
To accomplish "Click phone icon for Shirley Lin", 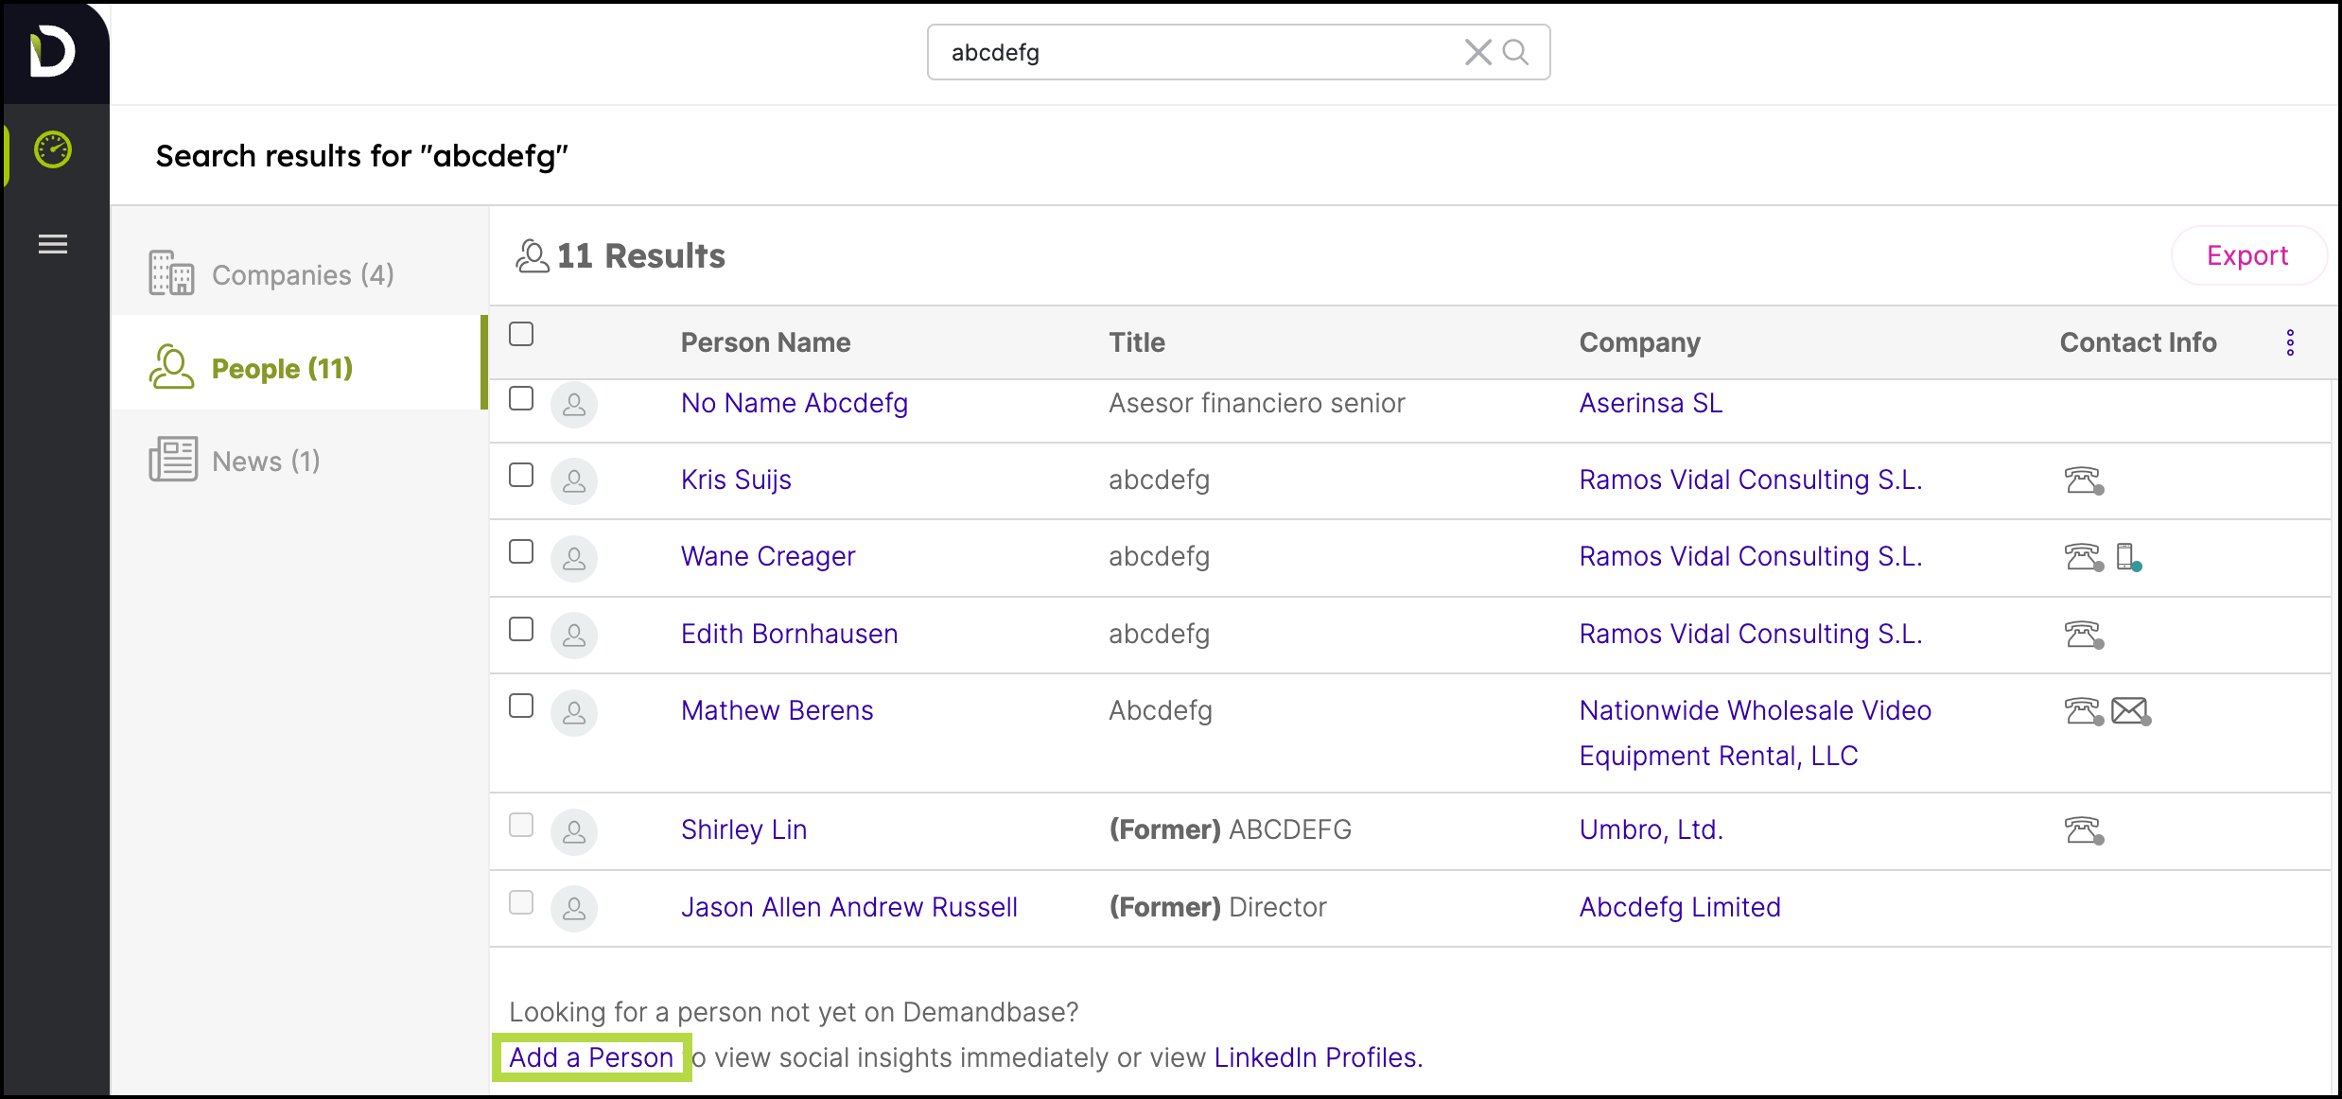I will point(2084,830).
